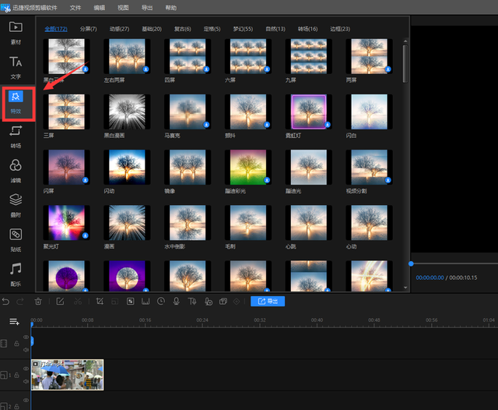Select the 自然(13) category tab
The width and height of the screenshot is (498, 410).
pos(275,29)
